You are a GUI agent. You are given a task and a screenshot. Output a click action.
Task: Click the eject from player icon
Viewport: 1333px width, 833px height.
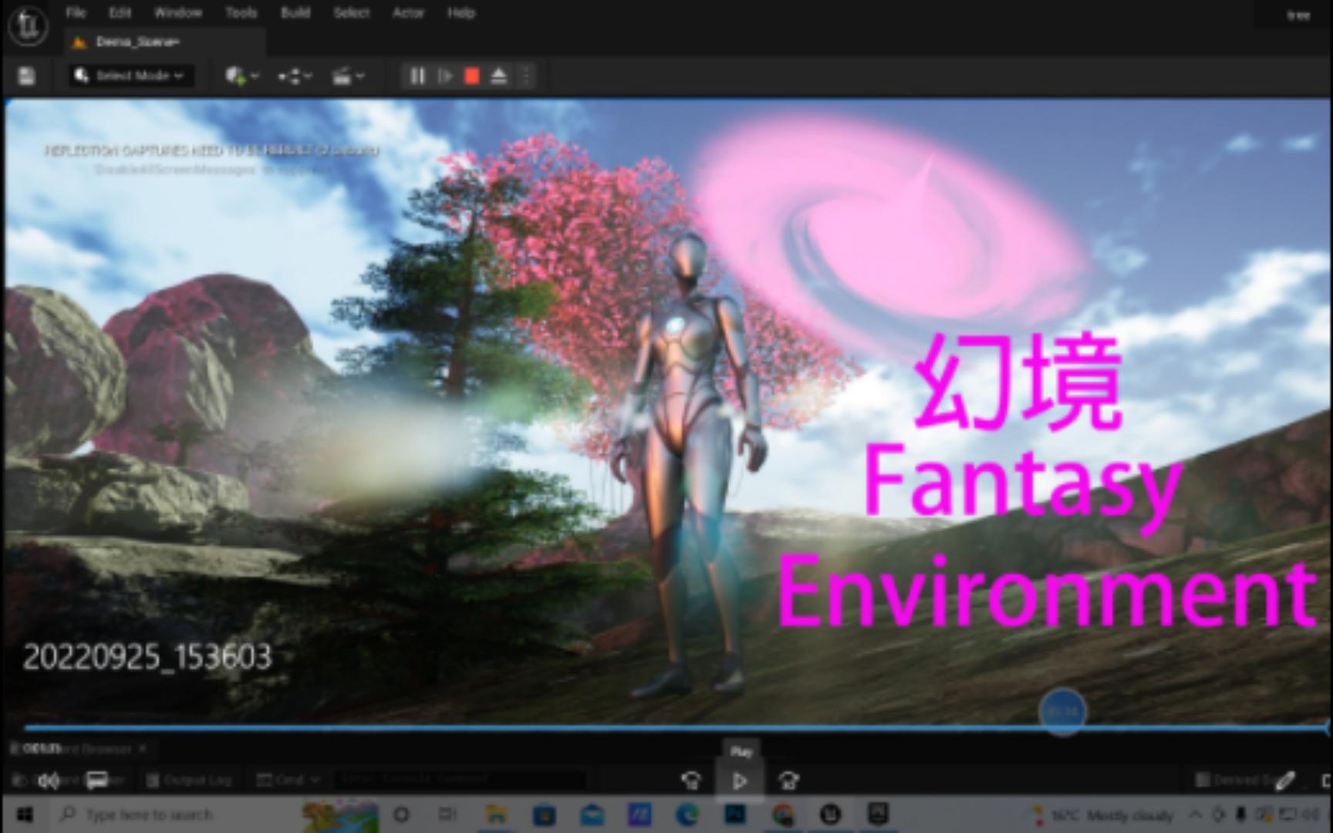pos(499,76)
